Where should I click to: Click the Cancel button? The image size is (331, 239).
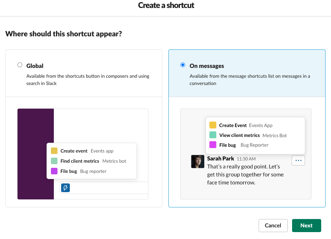pyautogui.click(x=273, y=226)
